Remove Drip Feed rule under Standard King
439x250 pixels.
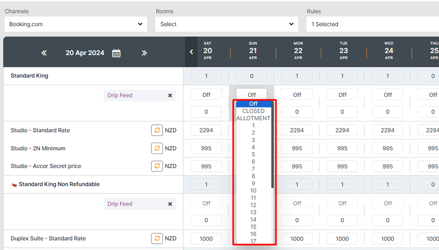click(x=170, y=96)
